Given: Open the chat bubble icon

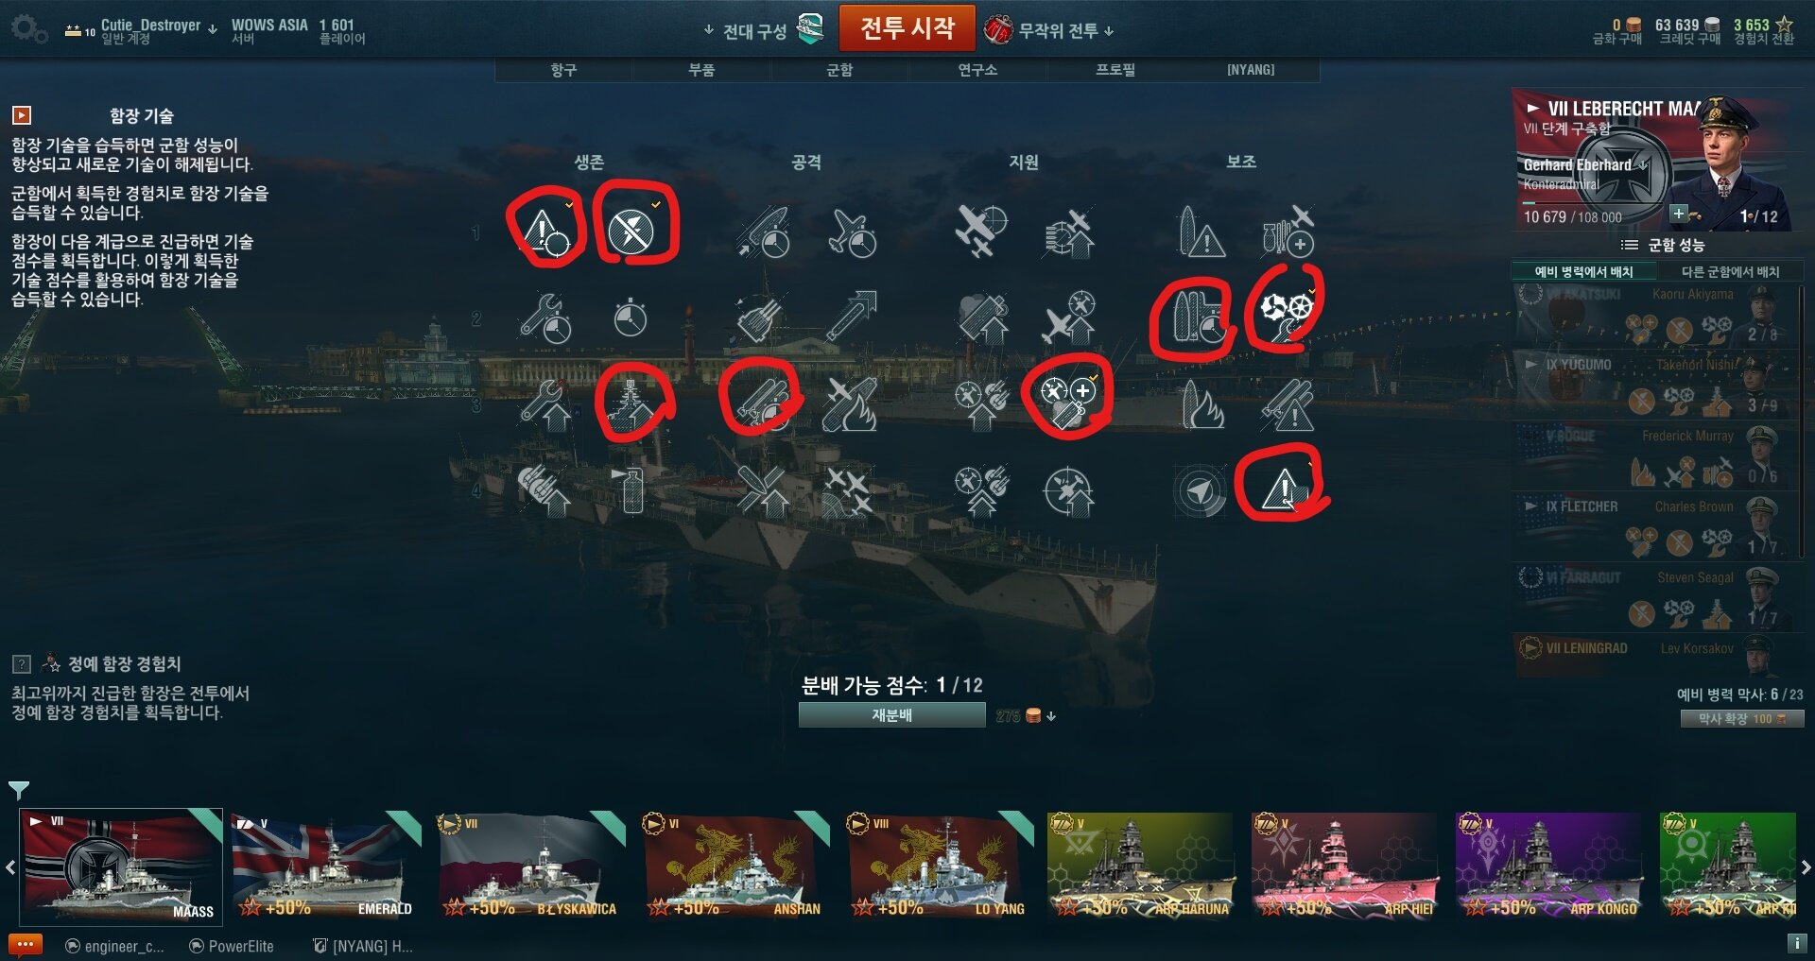Looking at the screenshot, I should 26,944.
